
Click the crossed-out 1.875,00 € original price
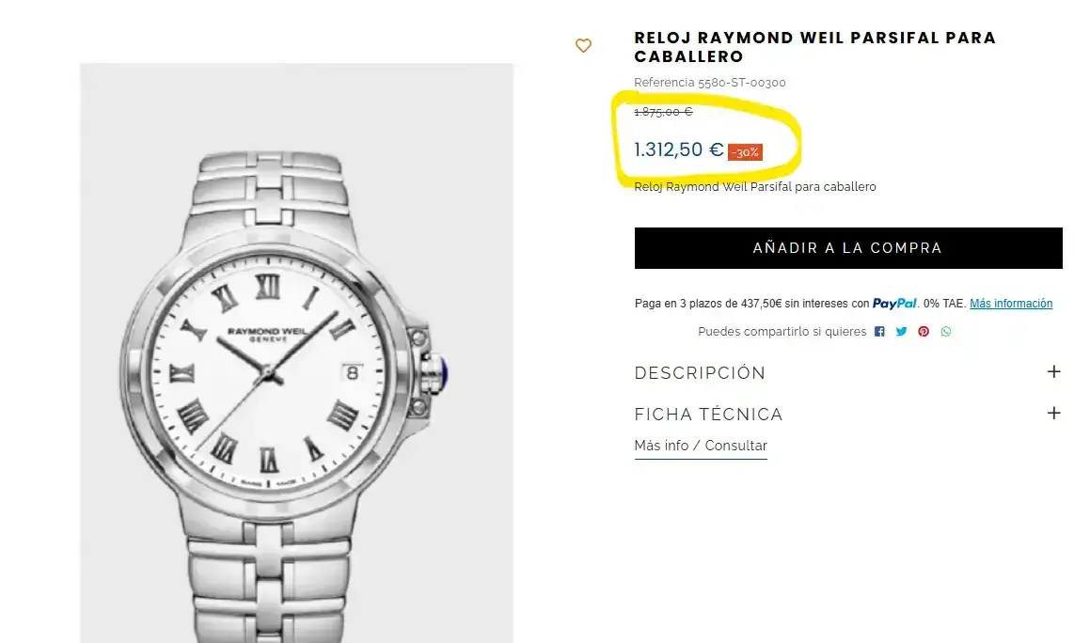coord(663,112)
